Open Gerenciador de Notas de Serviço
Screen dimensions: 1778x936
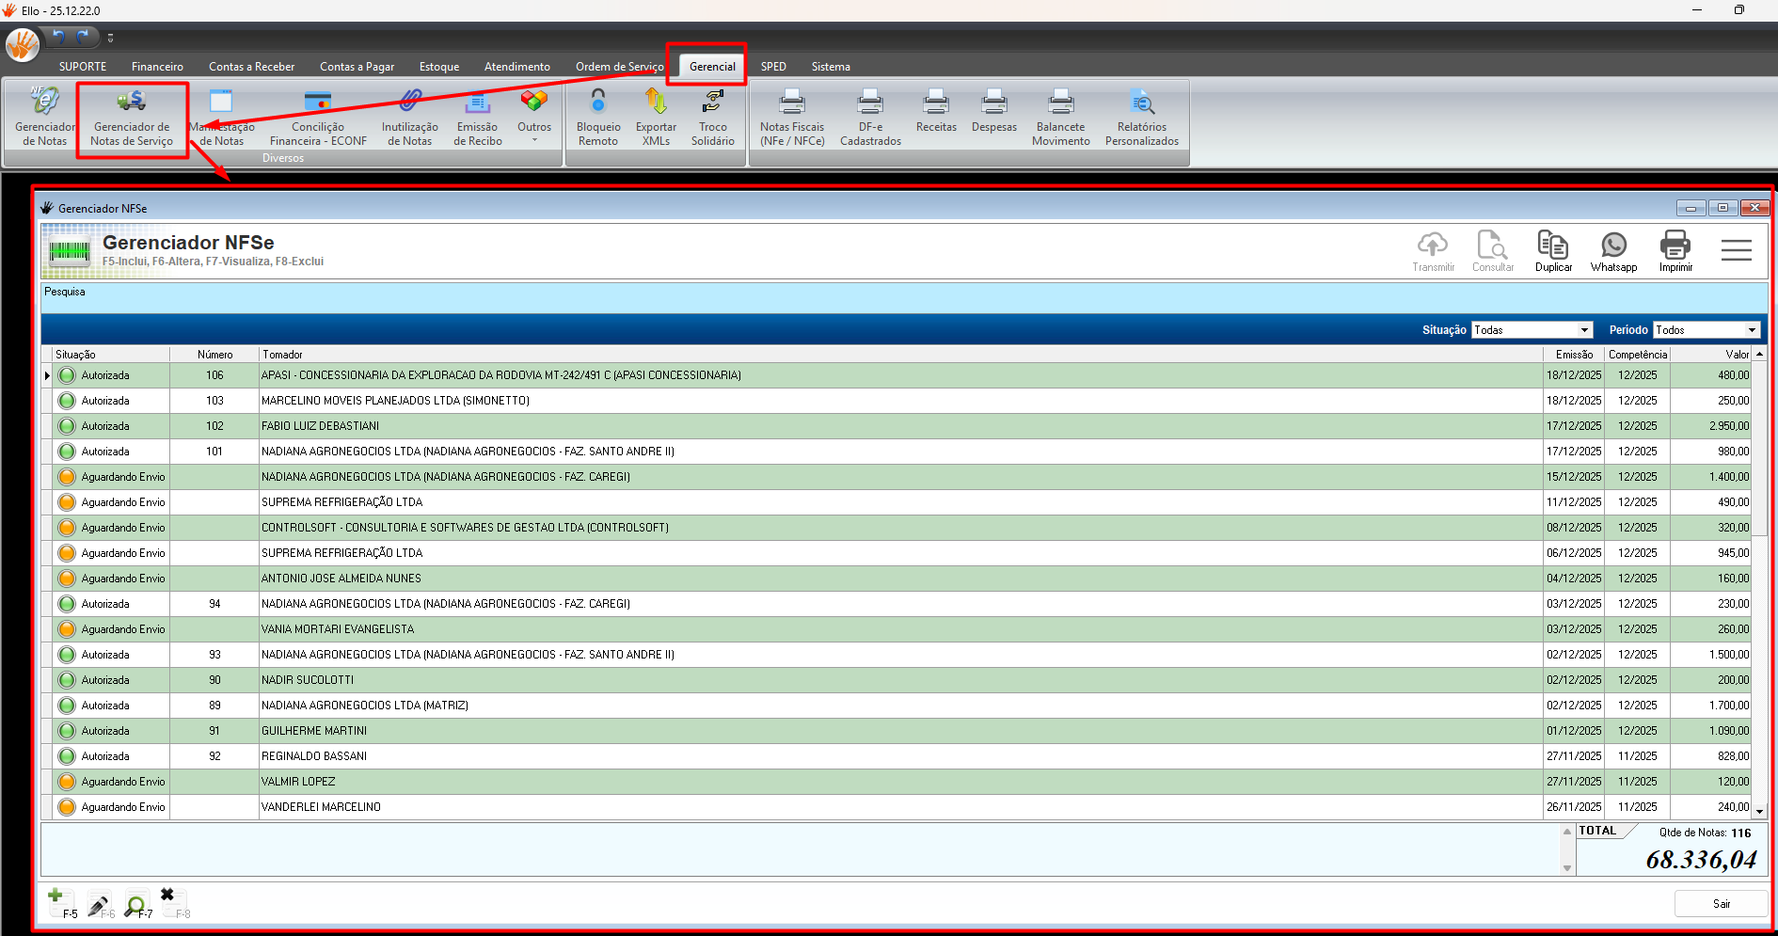tap(132, 119)
